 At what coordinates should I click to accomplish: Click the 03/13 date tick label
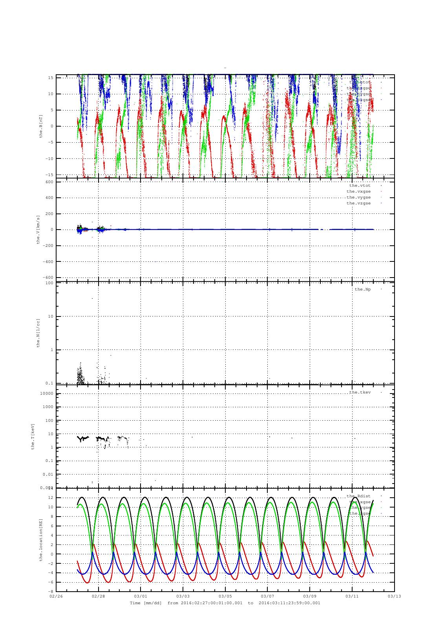395,596
